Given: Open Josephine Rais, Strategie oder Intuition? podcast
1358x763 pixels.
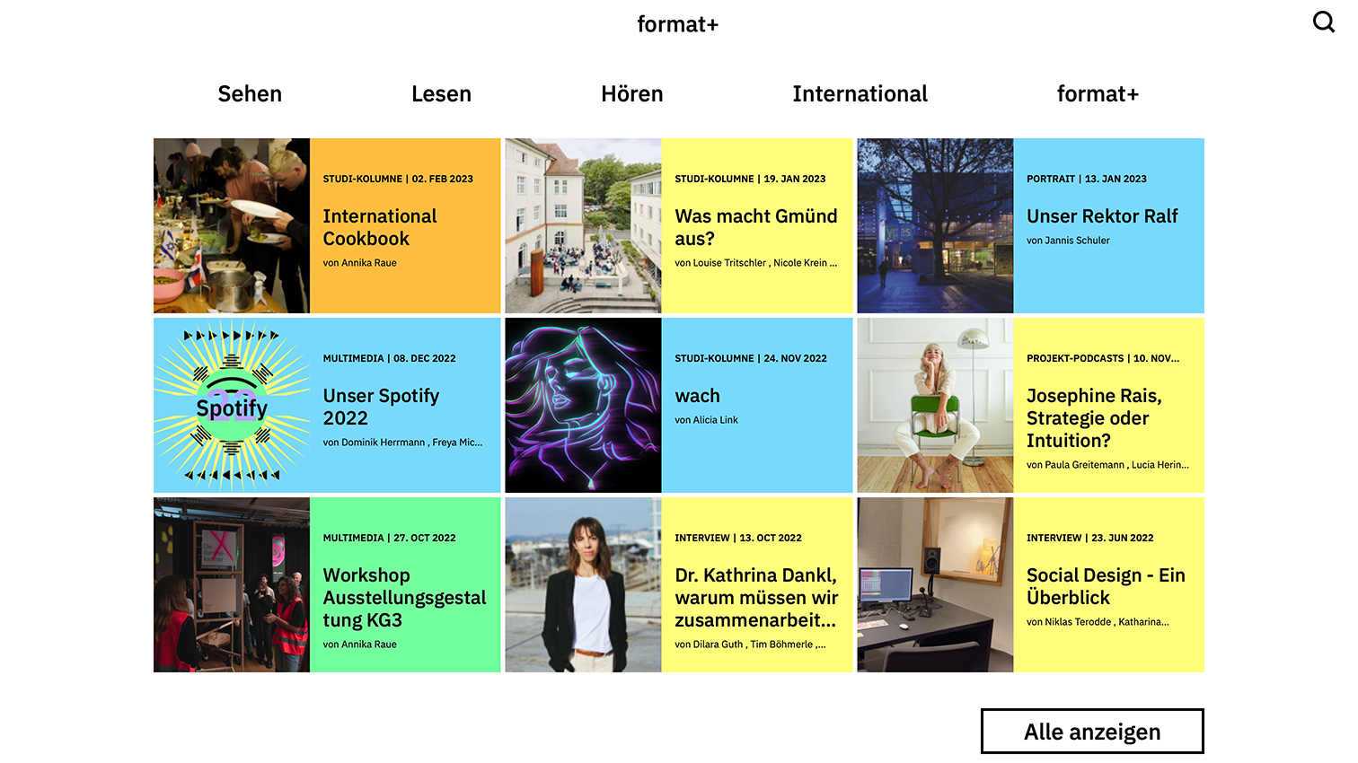Looking at the screenshot, I should 1094,418.
